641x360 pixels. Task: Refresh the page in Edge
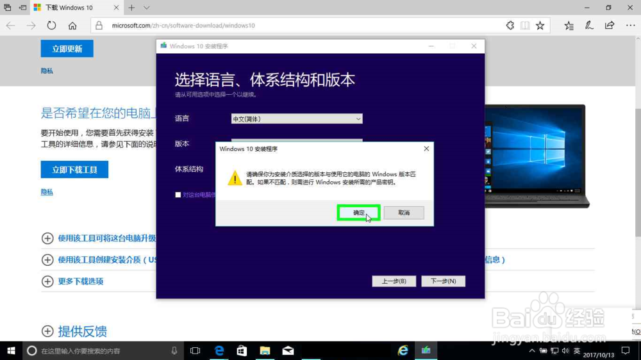click(x=51, y=26)
